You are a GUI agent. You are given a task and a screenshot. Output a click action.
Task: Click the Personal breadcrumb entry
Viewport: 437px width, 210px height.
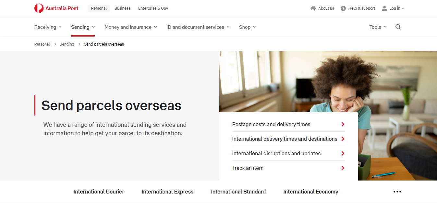[42, 44]
